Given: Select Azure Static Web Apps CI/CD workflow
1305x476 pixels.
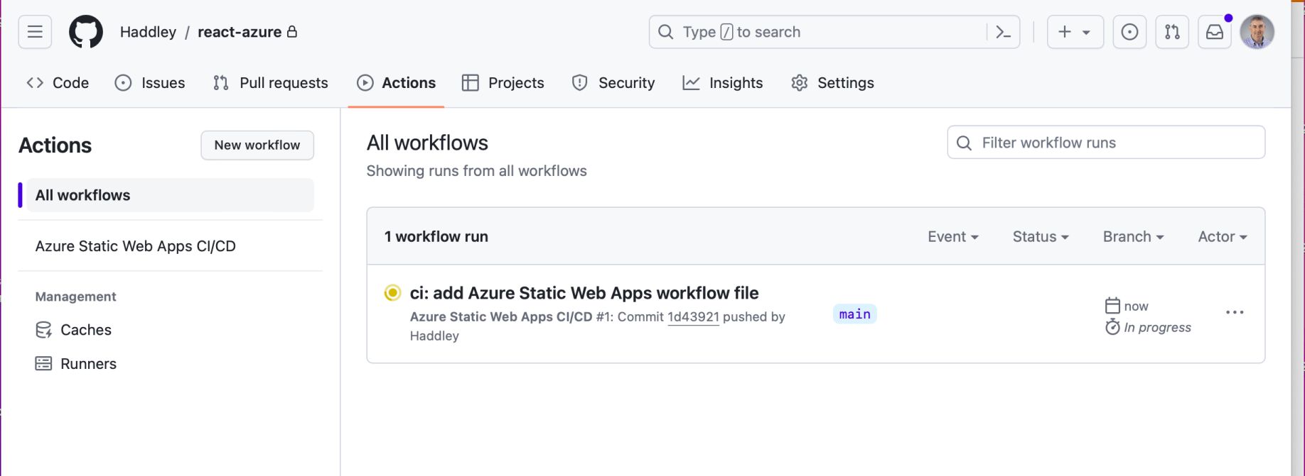Looking at the screenshot, I should coord(136,246).
